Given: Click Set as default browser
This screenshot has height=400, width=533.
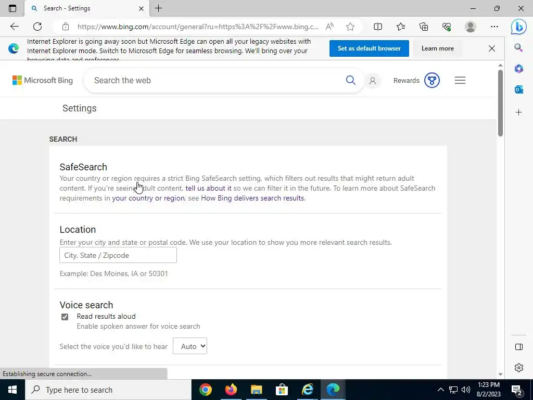Looking at the screenshot, I should tap(369, 48).
